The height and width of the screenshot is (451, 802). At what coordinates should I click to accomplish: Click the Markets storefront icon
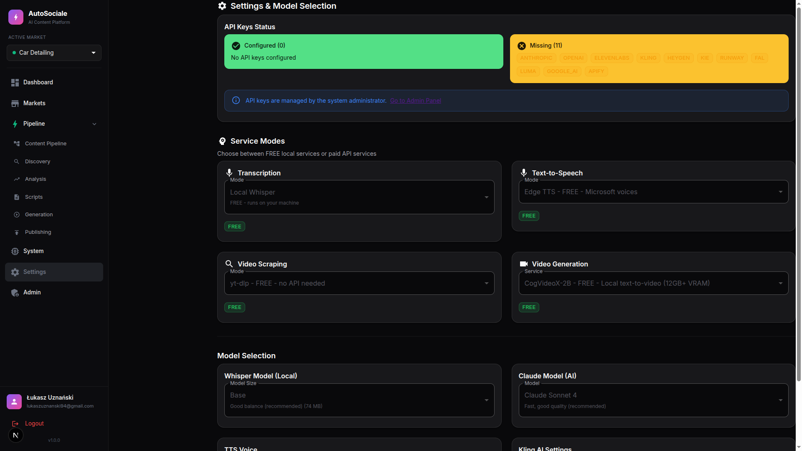click(15, 103)
